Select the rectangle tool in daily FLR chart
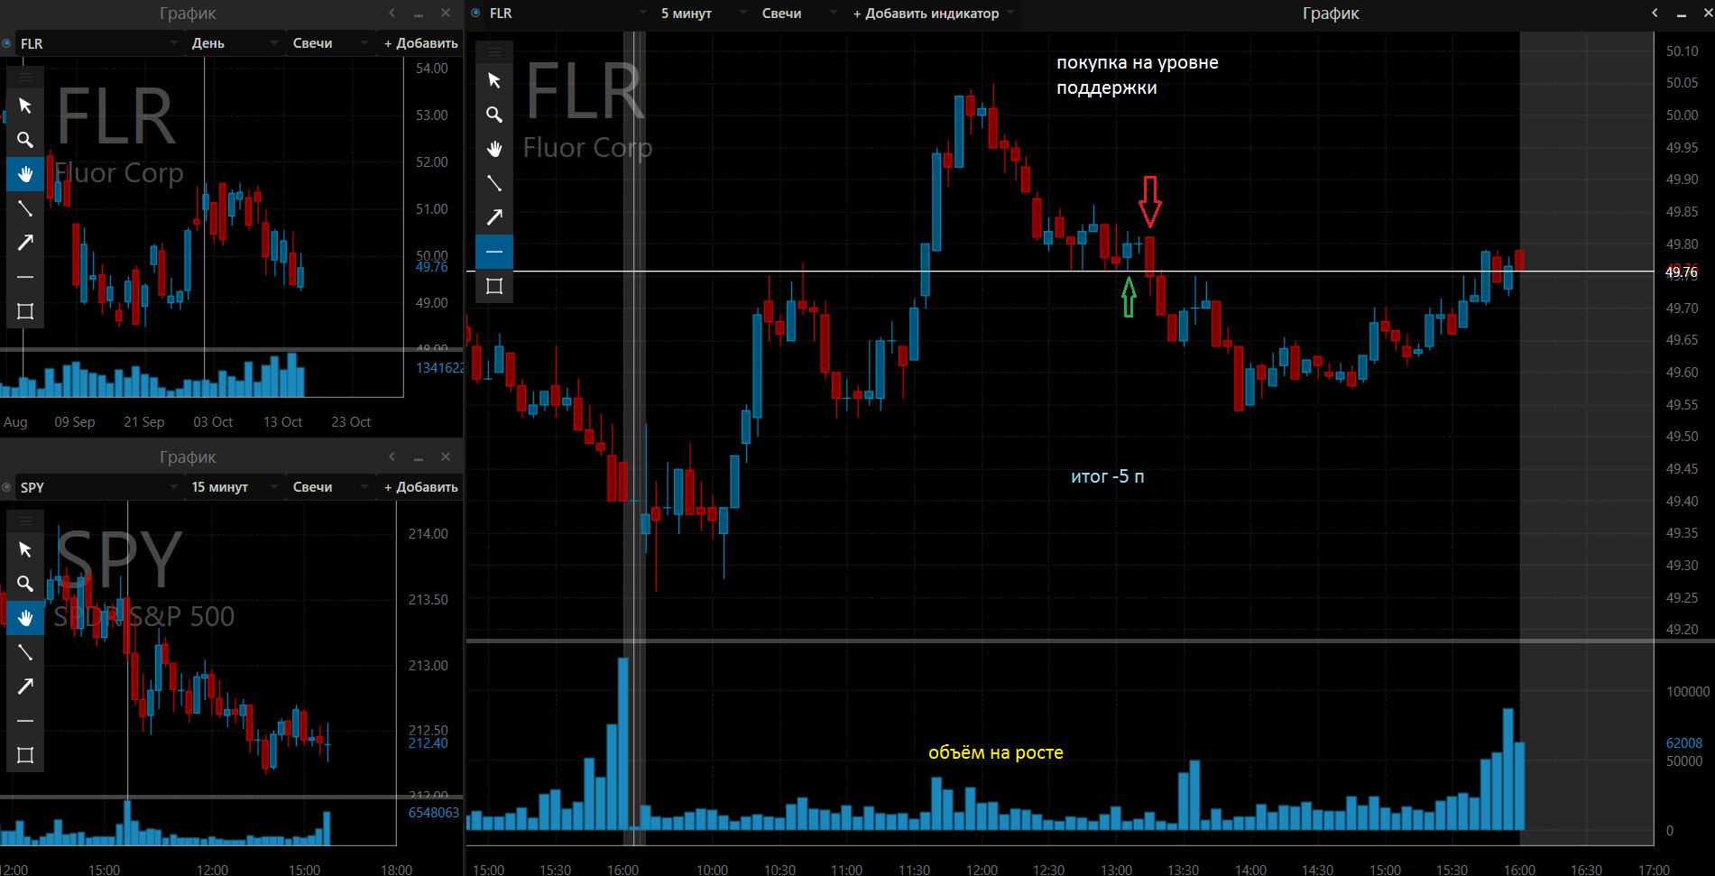 point(25,311)
